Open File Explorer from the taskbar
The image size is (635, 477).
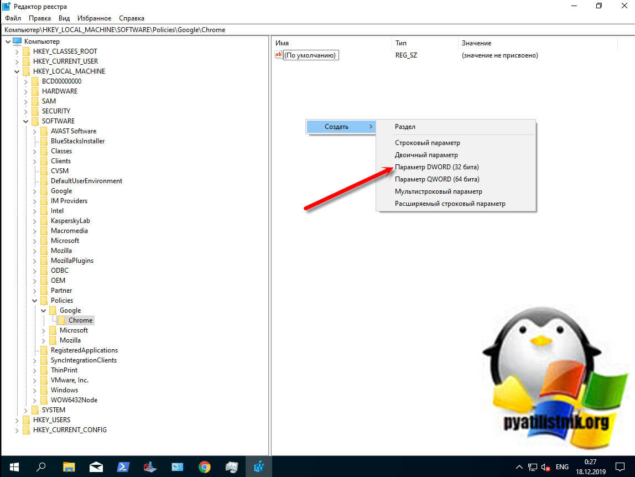69,467
